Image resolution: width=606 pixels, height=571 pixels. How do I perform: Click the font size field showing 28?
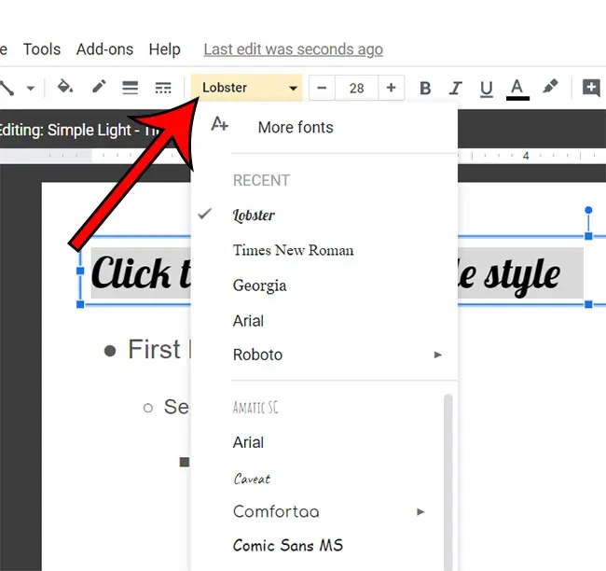point(356,88)
